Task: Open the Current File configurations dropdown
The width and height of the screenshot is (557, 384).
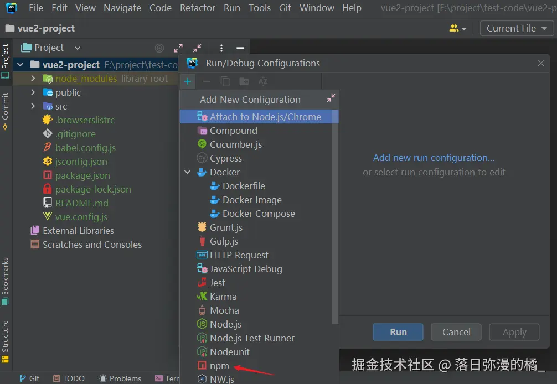Action: point(516,28)
